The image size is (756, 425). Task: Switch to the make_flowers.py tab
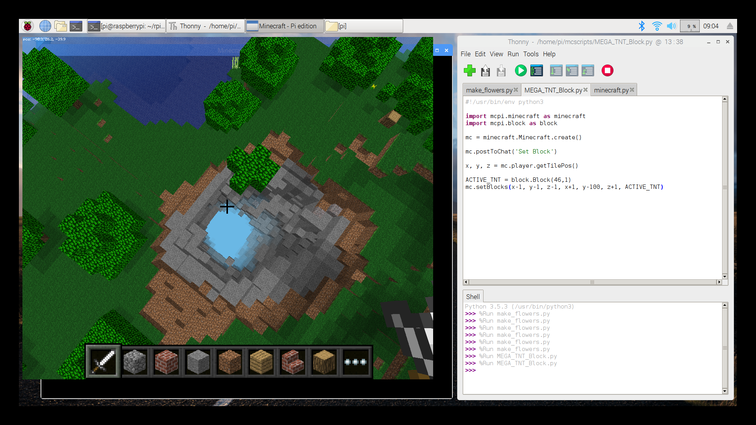(489, 90)
